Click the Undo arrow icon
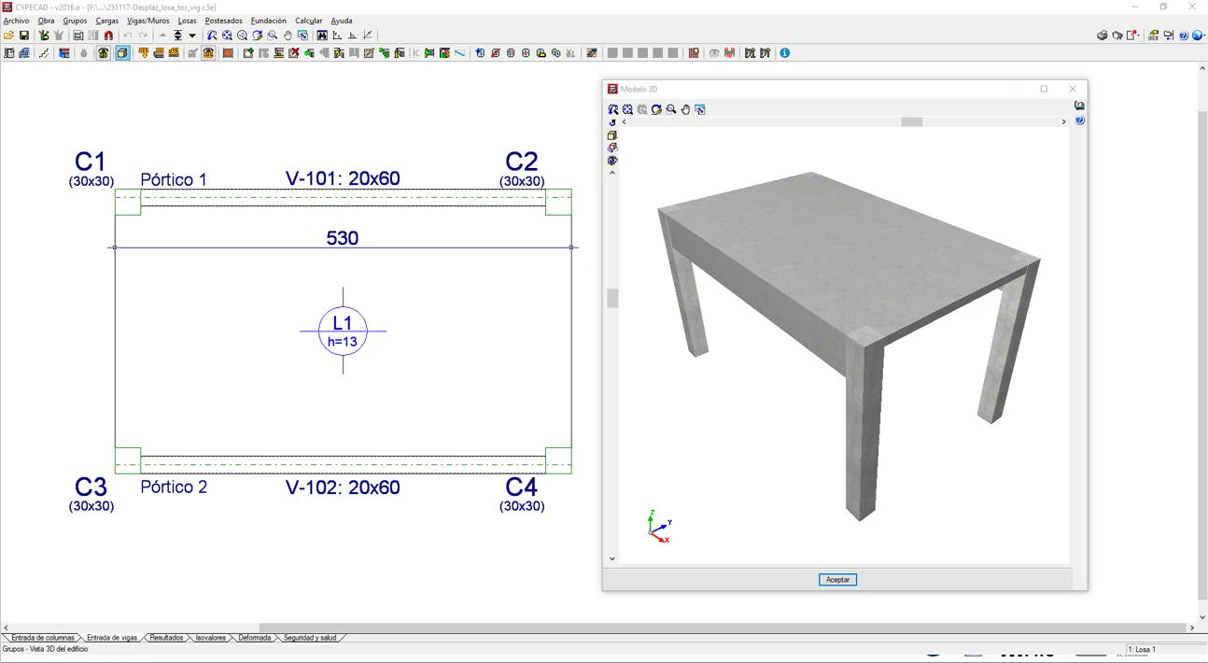 (x=128, y=35)
